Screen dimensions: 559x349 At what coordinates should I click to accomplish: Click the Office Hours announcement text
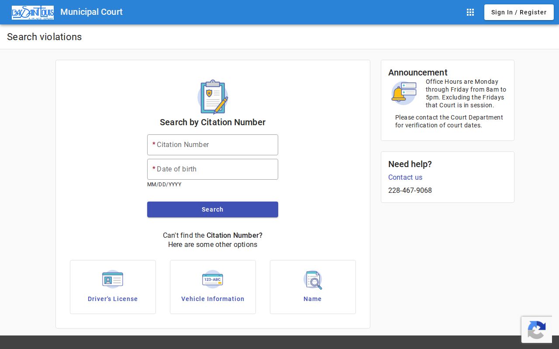click(466, 93)
